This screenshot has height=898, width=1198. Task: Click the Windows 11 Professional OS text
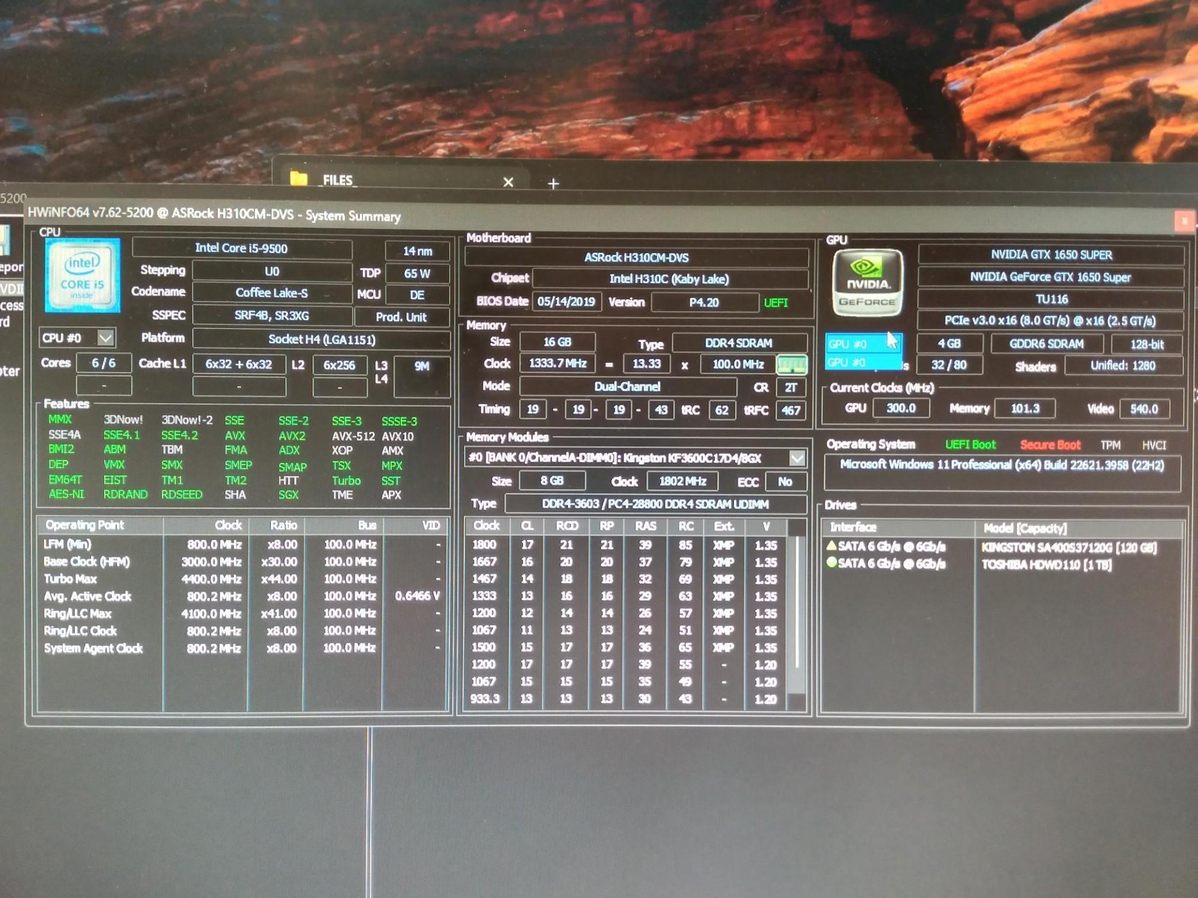coord(1002,465)
